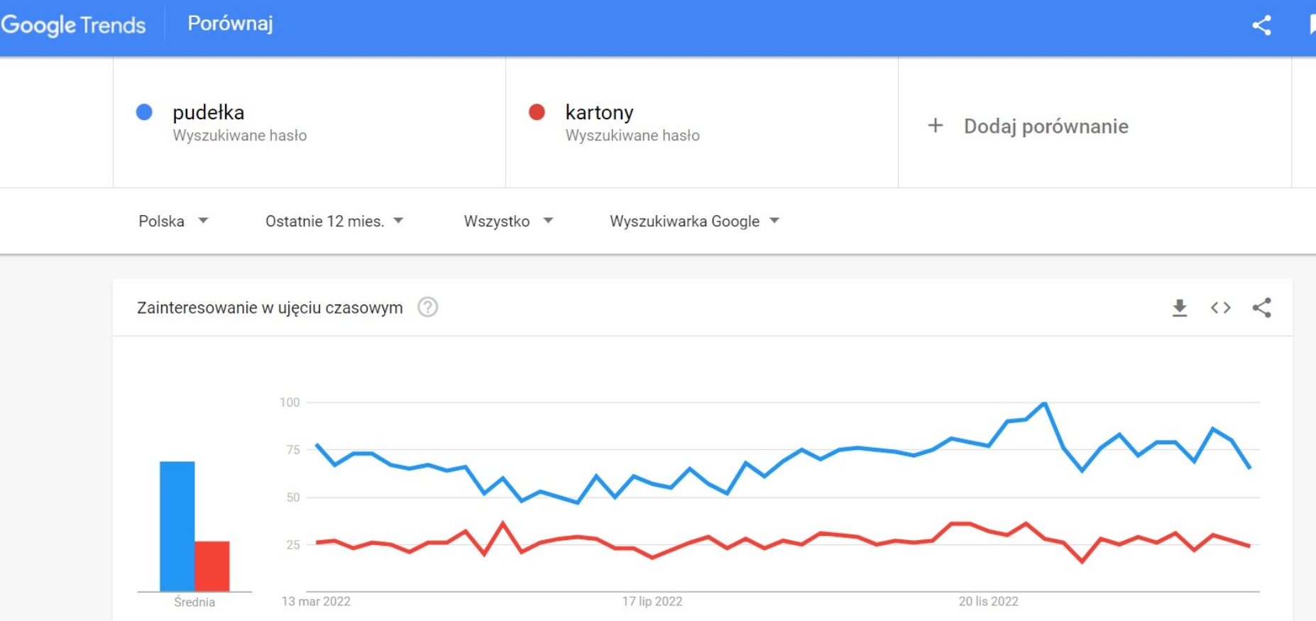1316x621 pixels.
Task: Select the Dodaj porównanie button
Action: point(1045,126)
